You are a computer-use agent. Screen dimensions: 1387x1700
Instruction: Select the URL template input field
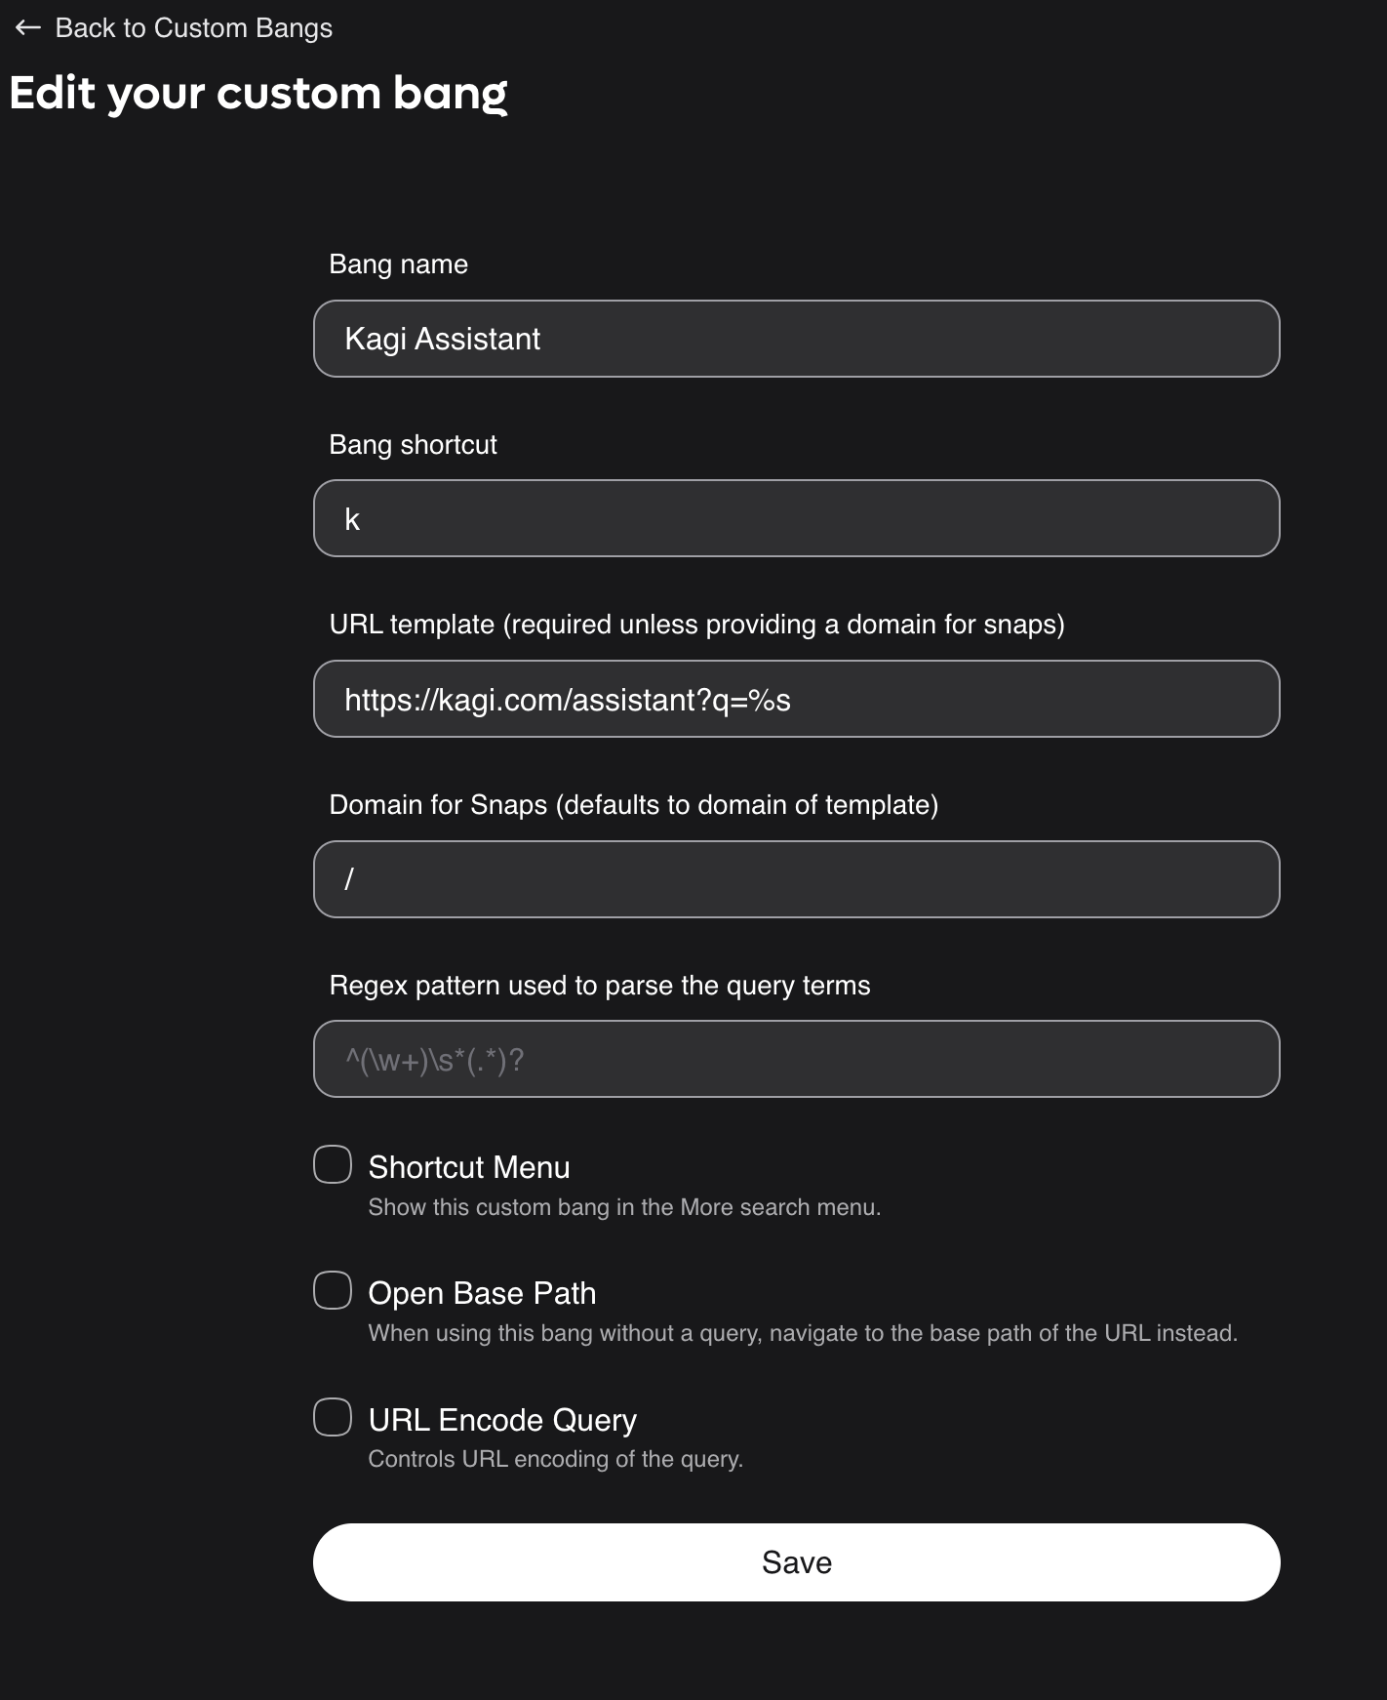tap(796, 699)
